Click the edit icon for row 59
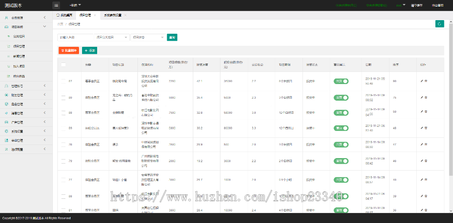This screenshot has height=223, width=453. point(422,128)
